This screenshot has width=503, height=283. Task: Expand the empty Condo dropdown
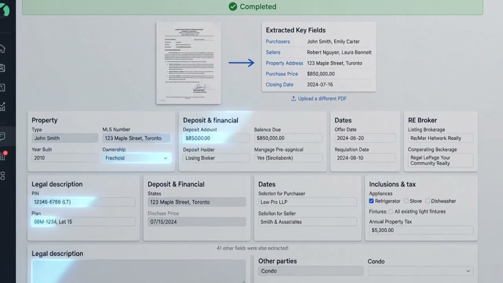click(420, 271)
